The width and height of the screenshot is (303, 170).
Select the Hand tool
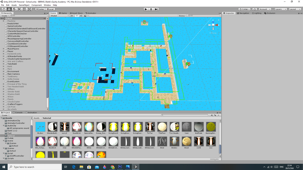(x=4, y=9)
